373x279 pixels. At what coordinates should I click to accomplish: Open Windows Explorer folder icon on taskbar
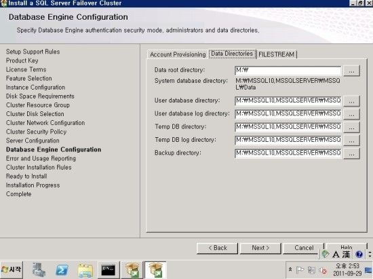pos(85,270)
